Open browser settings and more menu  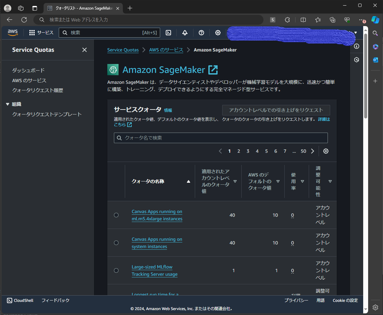click(362, 20)
